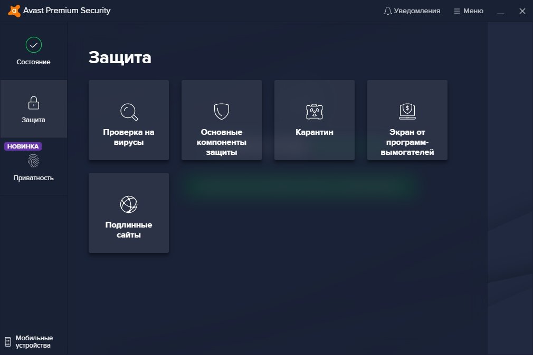The width and height of the screenshot is (533, 355).
Task: Click the fingerprint privacy icon
Action: tap(34, 161)
